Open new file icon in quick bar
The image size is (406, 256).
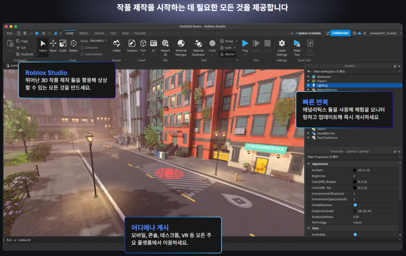click(19, 33)
